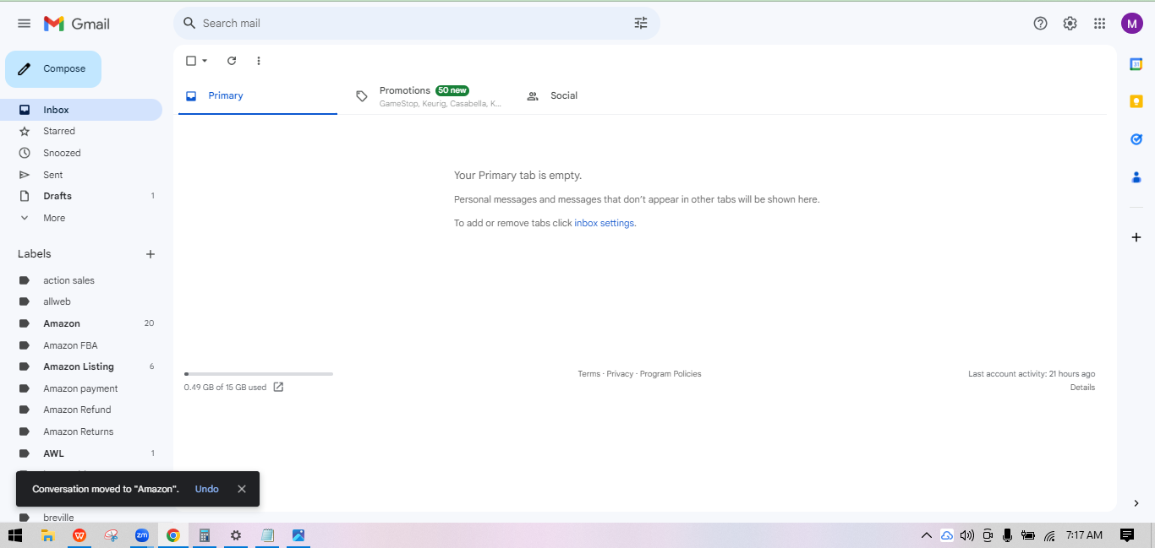Image resolution: width=1155 pixels, height=548 pixels.
Task: Tick the select all checkbox
Action: click(191, 61)
